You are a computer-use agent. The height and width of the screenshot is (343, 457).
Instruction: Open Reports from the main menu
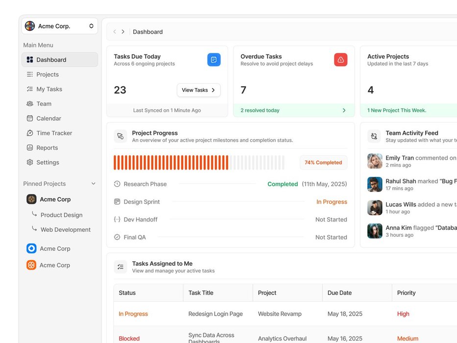(47, 147)
